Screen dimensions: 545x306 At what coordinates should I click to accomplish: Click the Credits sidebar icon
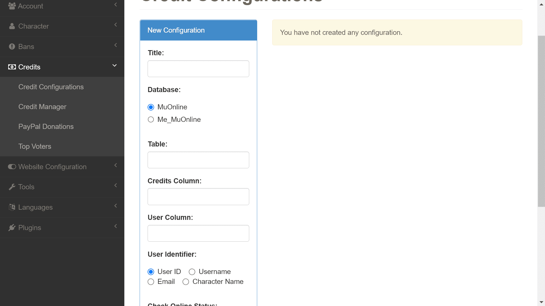point(12,67)
